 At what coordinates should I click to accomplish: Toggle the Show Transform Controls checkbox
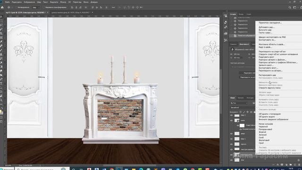tap(44, 8)
